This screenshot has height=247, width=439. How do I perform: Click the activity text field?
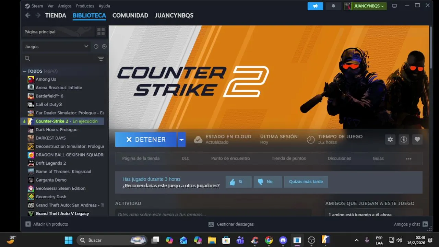coord(213,213)
